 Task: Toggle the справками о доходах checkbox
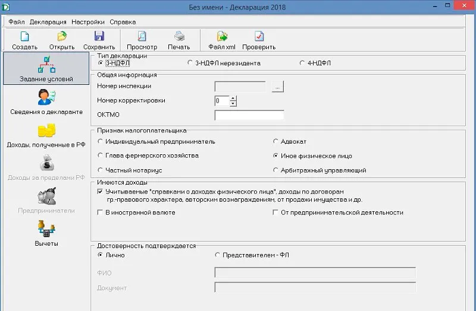click(100, 191)
